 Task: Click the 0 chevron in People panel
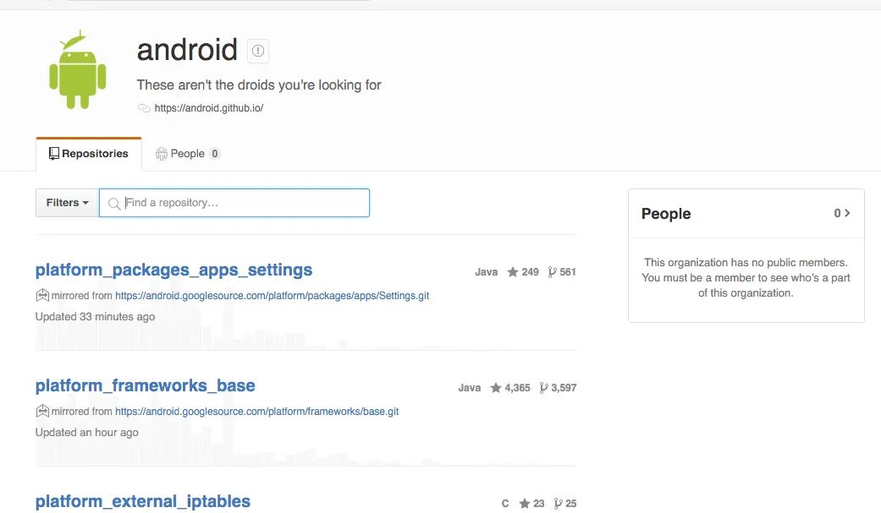[x=842, y=213]
